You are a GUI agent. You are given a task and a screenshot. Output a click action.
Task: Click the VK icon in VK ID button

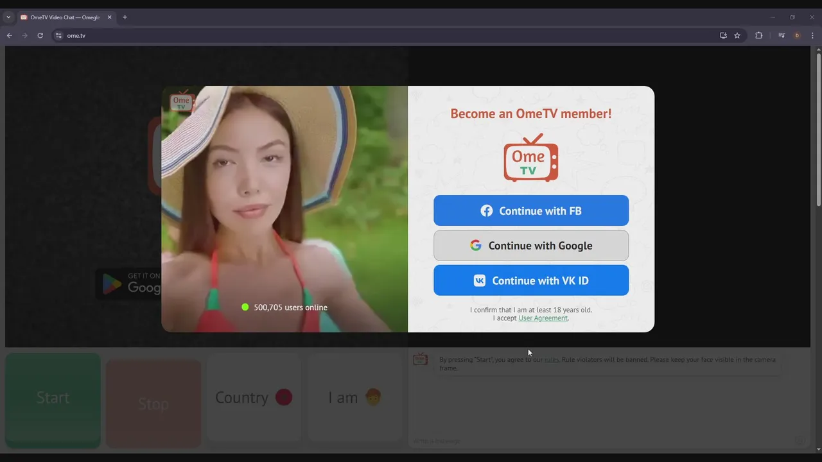tap(480, 280)
